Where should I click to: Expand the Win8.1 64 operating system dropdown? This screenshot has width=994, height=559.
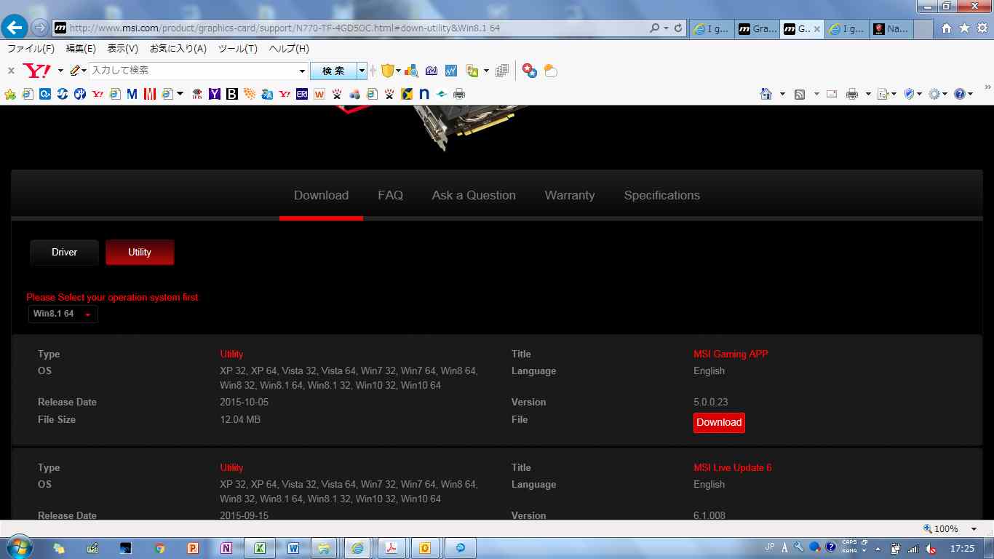coord(63,314)
